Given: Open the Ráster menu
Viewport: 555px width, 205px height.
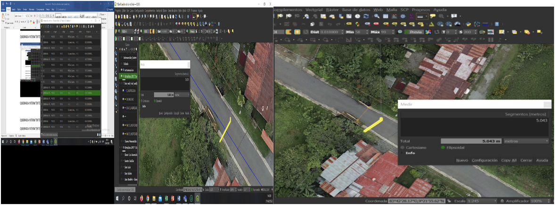Looking at the screenshot, I should (x=332, y=9).
